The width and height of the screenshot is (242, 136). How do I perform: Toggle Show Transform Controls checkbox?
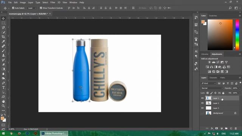41,8
